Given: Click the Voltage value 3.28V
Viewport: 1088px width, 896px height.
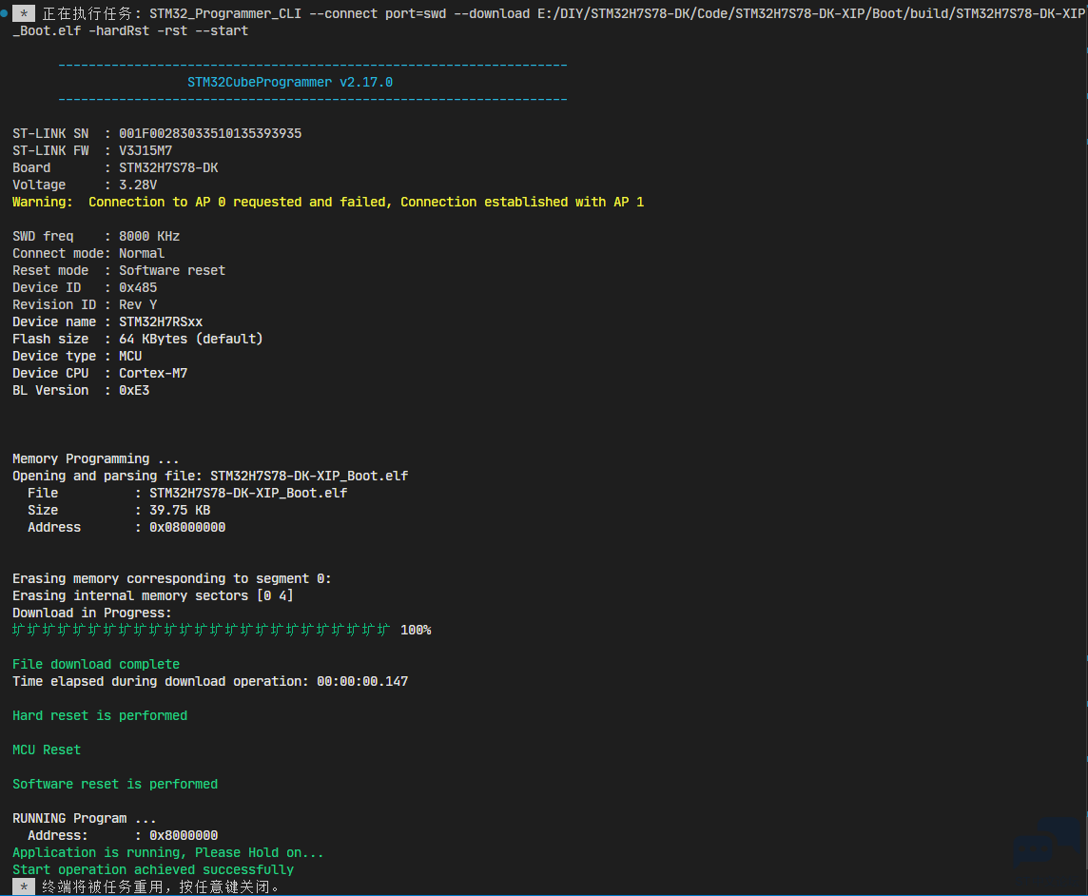Looking at the screenshot, I should pos(138,185).
